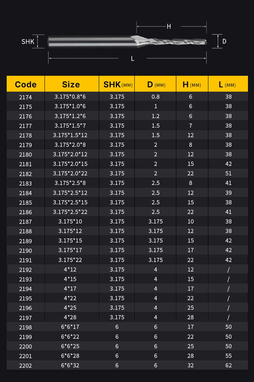The image size is (254, 382).
Task: Click the SHK label in the diagram
Action: click(28, 41)
